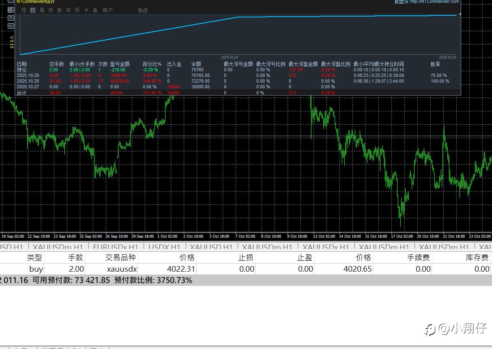Switch statistics to 月 monthly view

coord(51,10)
